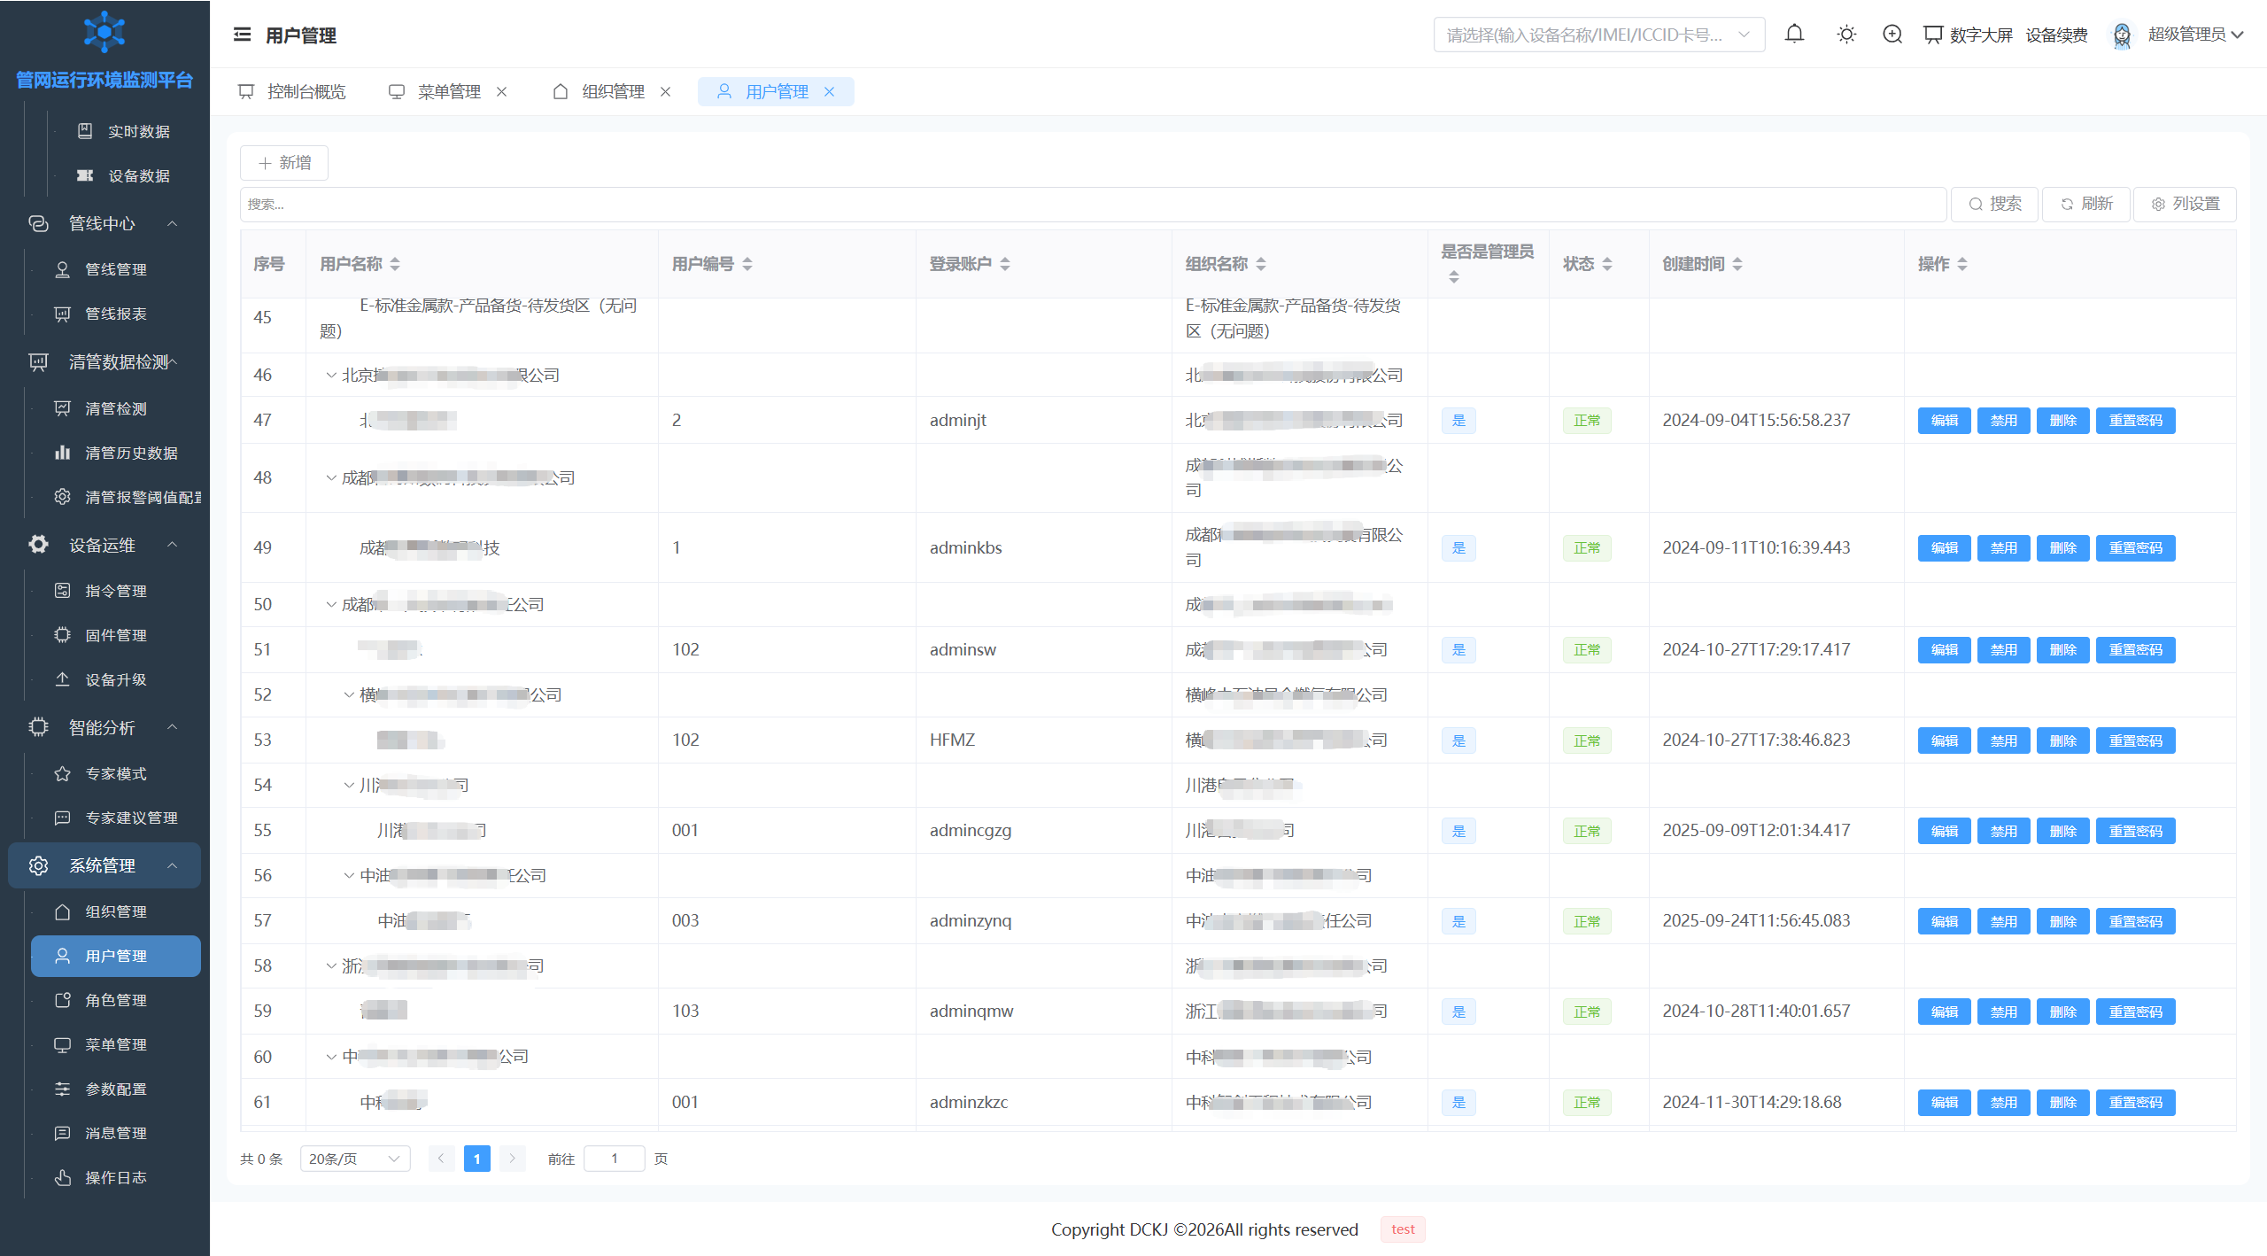Screen dimensions: 2267x1256
Task: Disable user adminkbs via 禁用
Action: coord(2003,548)
